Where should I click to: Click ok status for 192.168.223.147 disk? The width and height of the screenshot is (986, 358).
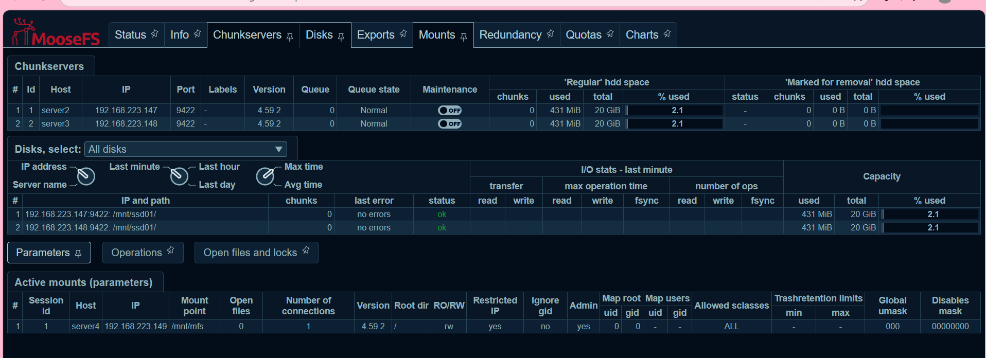(442, 214)
